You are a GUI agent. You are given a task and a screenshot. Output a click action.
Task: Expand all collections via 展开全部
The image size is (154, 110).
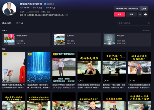coord(146,30)
